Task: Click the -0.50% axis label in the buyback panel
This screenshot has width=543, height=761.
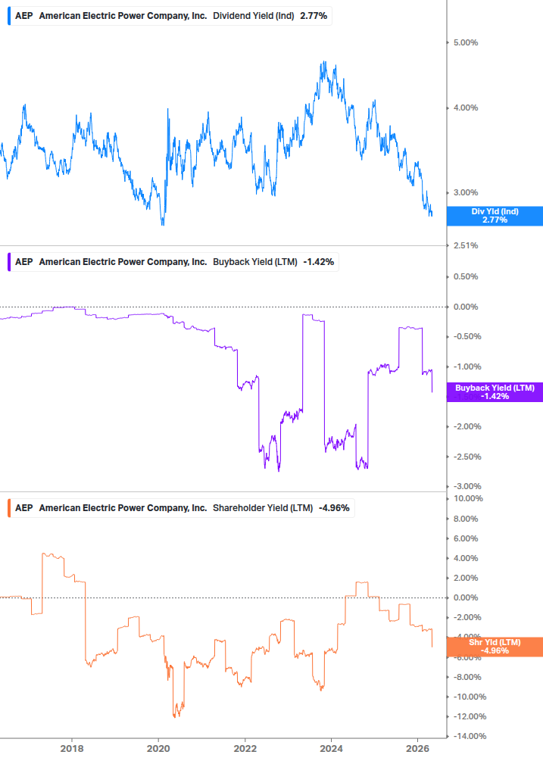Action: (467, 336)
